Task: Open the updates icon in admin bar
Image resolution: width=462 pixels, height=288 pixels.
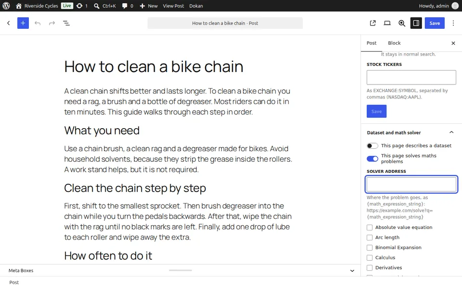Action: point(79,6)
